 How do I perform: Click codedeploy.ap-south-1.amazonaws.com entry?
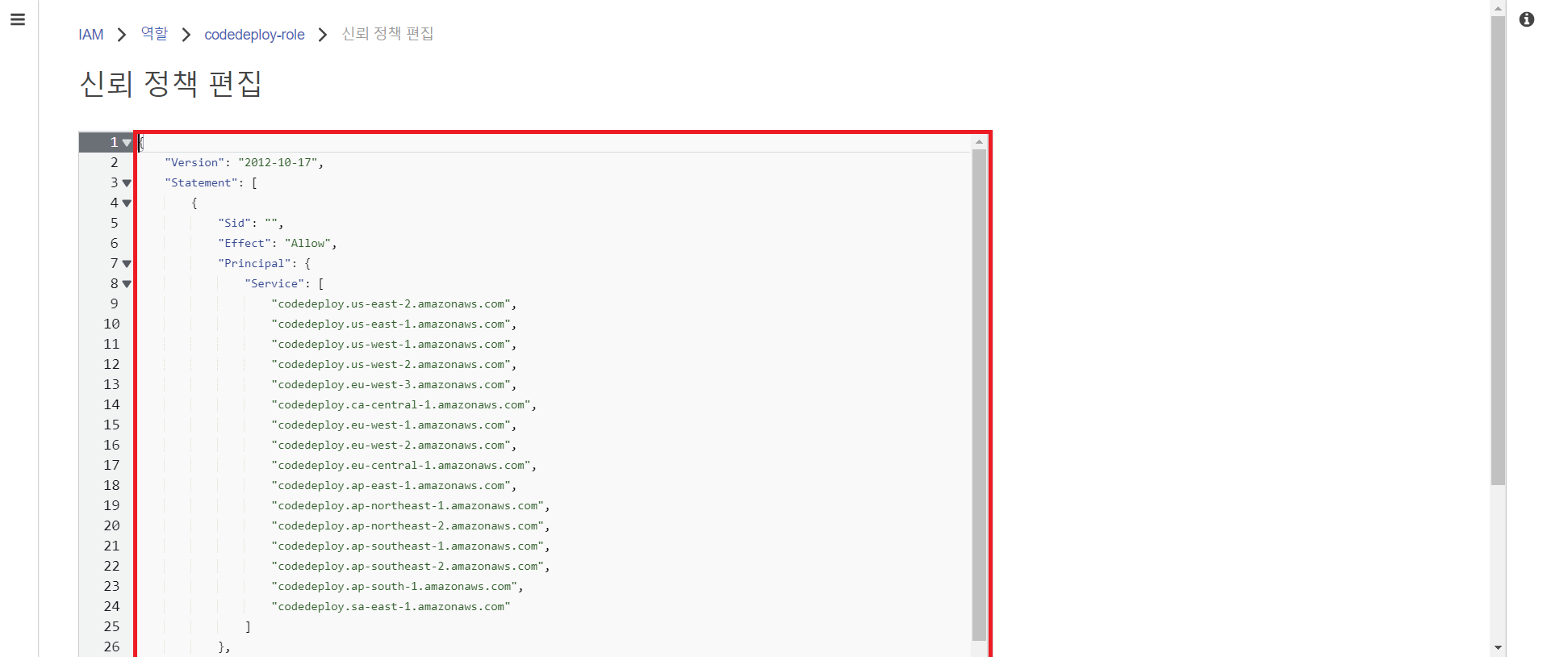coord(397,587)
